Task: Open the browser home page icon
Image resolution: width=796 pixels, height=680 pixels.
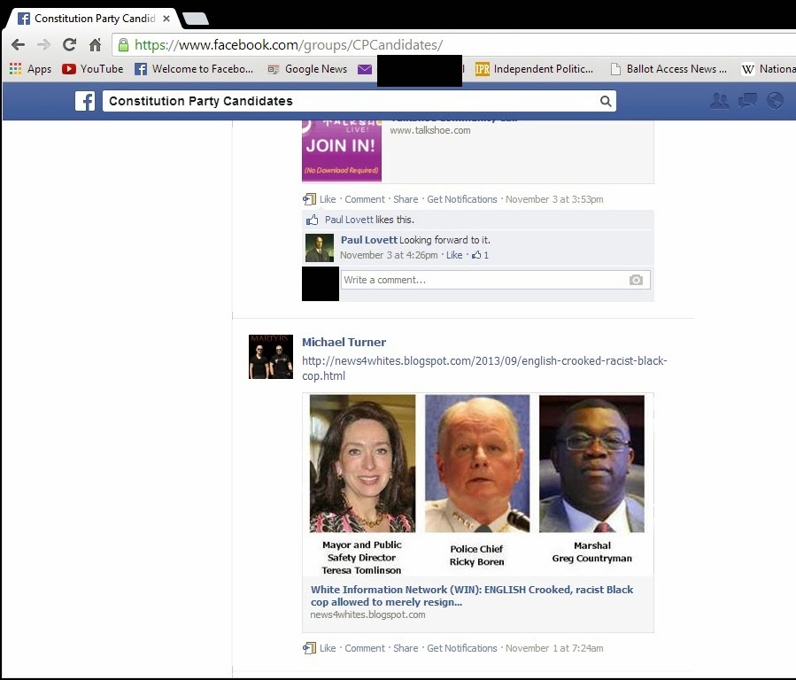Action: 95,44
